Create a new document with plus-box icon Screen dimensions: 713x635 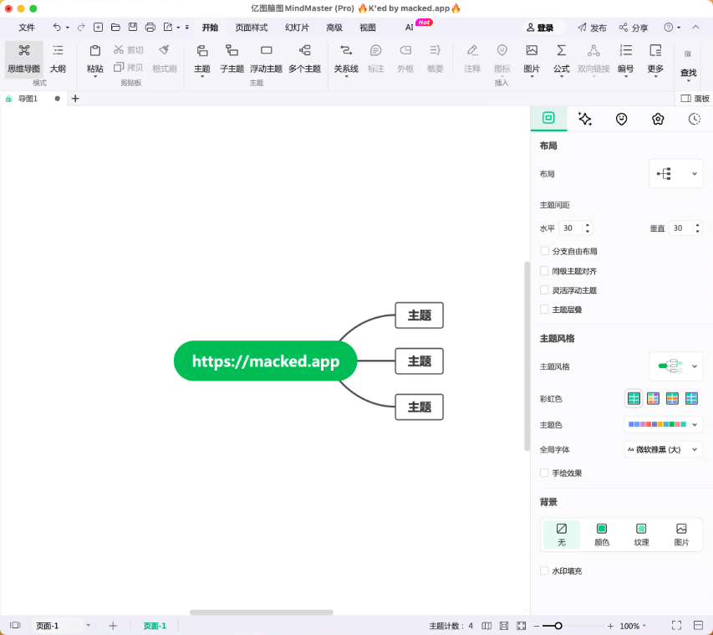coord(98,28)
